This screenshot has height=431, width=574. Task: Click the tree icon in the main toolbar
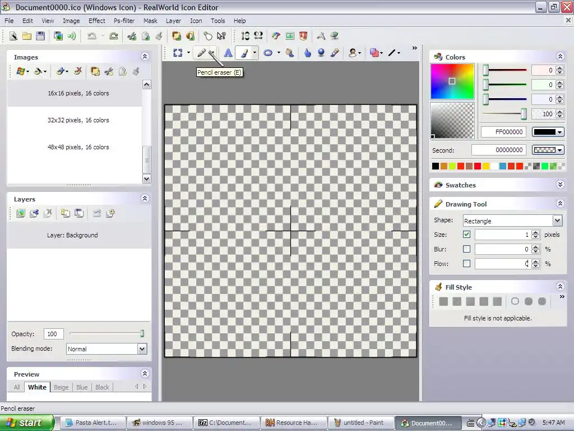(x=334, y=36)
